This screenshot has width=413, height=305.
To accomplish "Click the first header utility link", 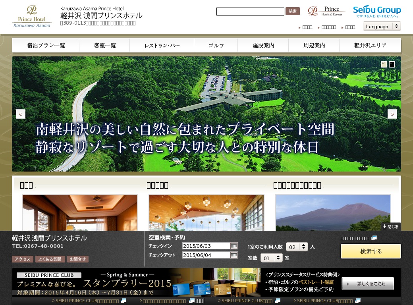I will coord(307,27).
